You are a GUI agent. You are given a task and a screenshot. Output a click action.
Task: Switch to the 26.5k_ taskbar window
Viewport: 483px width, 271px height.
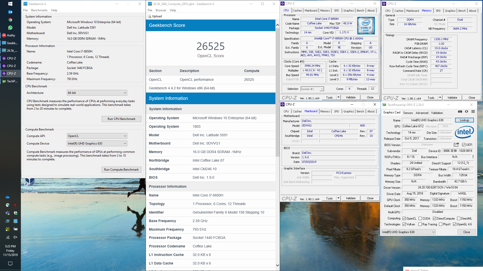[10, 51]
